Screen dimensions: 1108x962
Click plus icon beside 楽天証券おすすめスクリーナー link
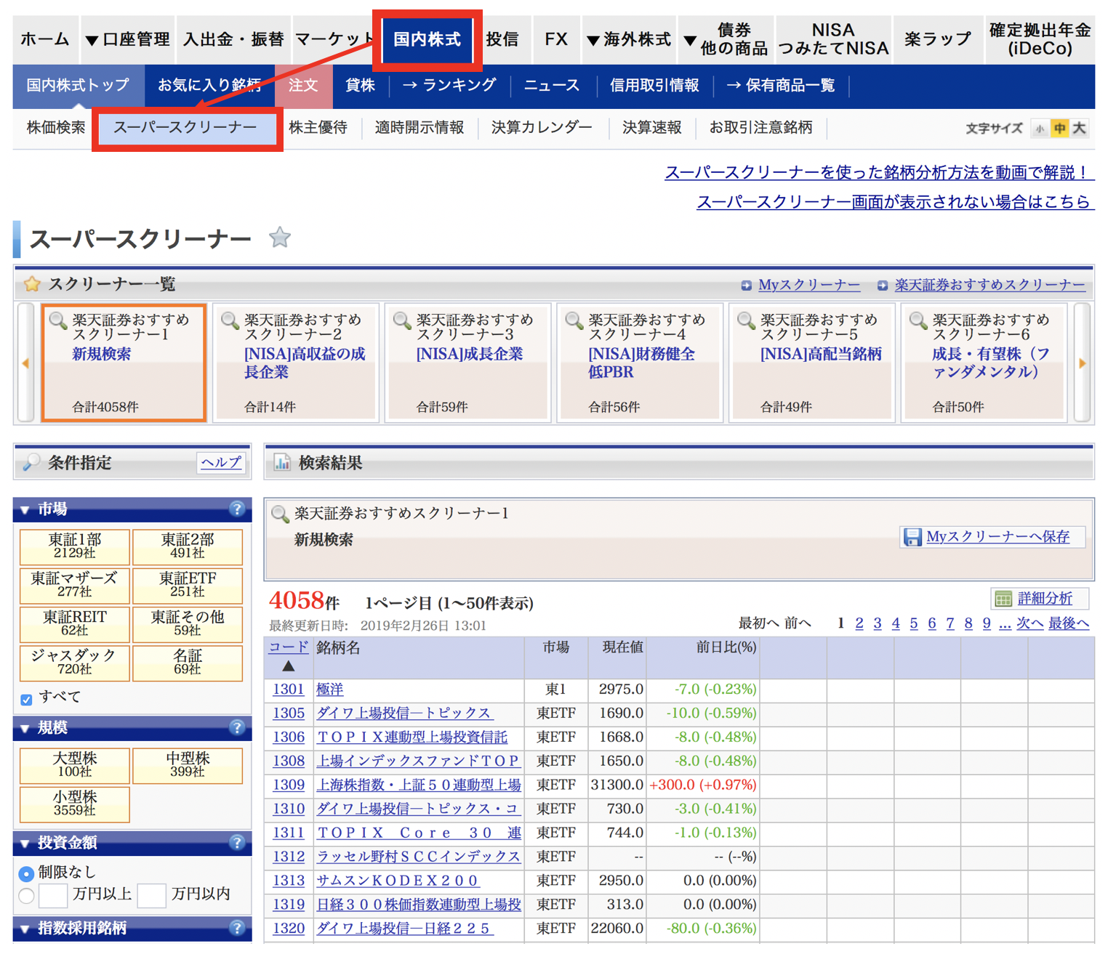[882, 286]
